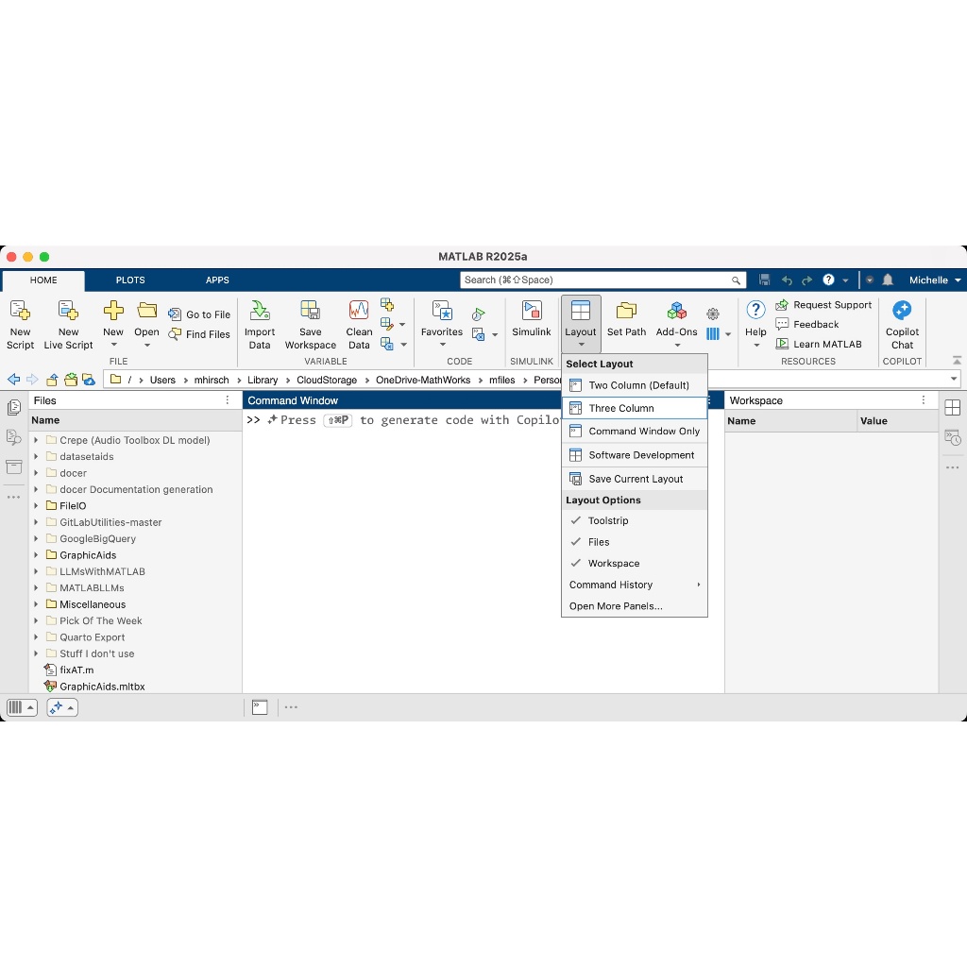Click Find Files

click(199, 334)
